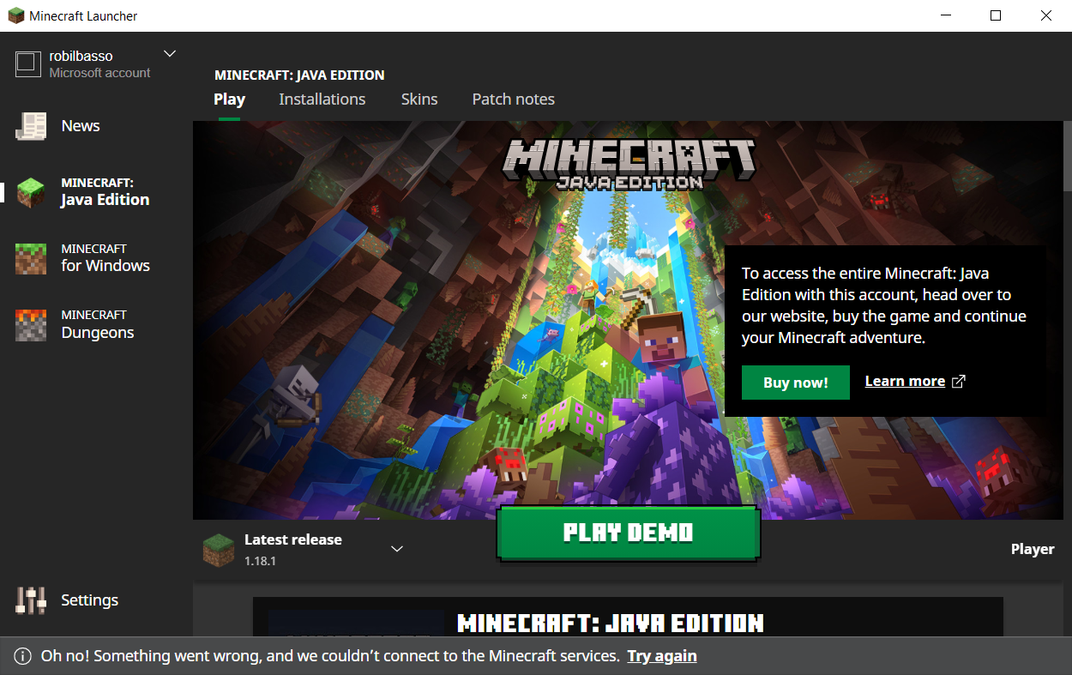This screenshot has height=675, width=1072.
Task: Click the Minecraft Java Edition banner logo
Action: (x=629, y=163)
